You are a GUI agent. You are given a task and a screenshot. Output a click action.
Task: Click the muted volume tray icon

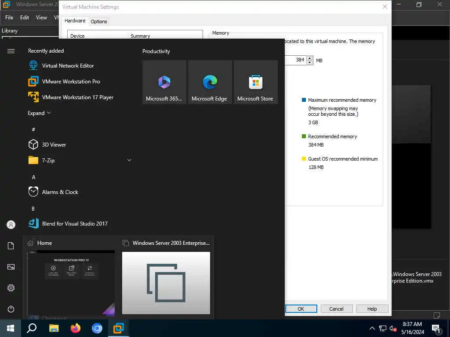[393, 328]
